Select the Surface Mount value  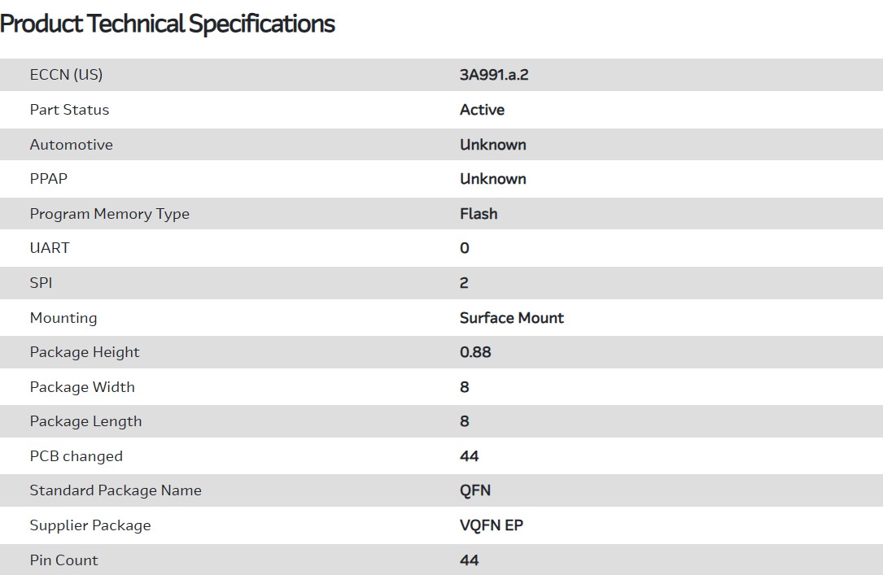pos(511,318)
